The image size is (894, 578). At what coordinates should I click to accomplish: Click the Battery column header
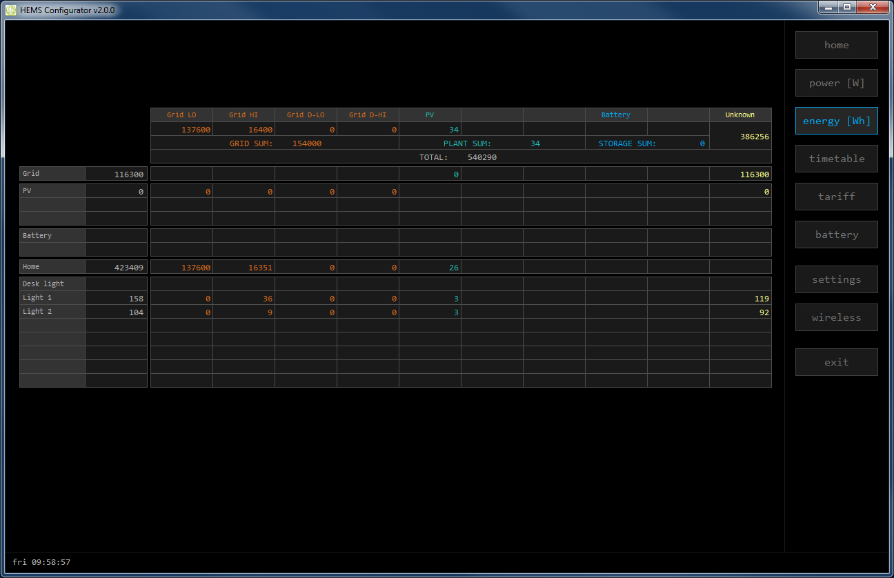click(x=615, y=115)
